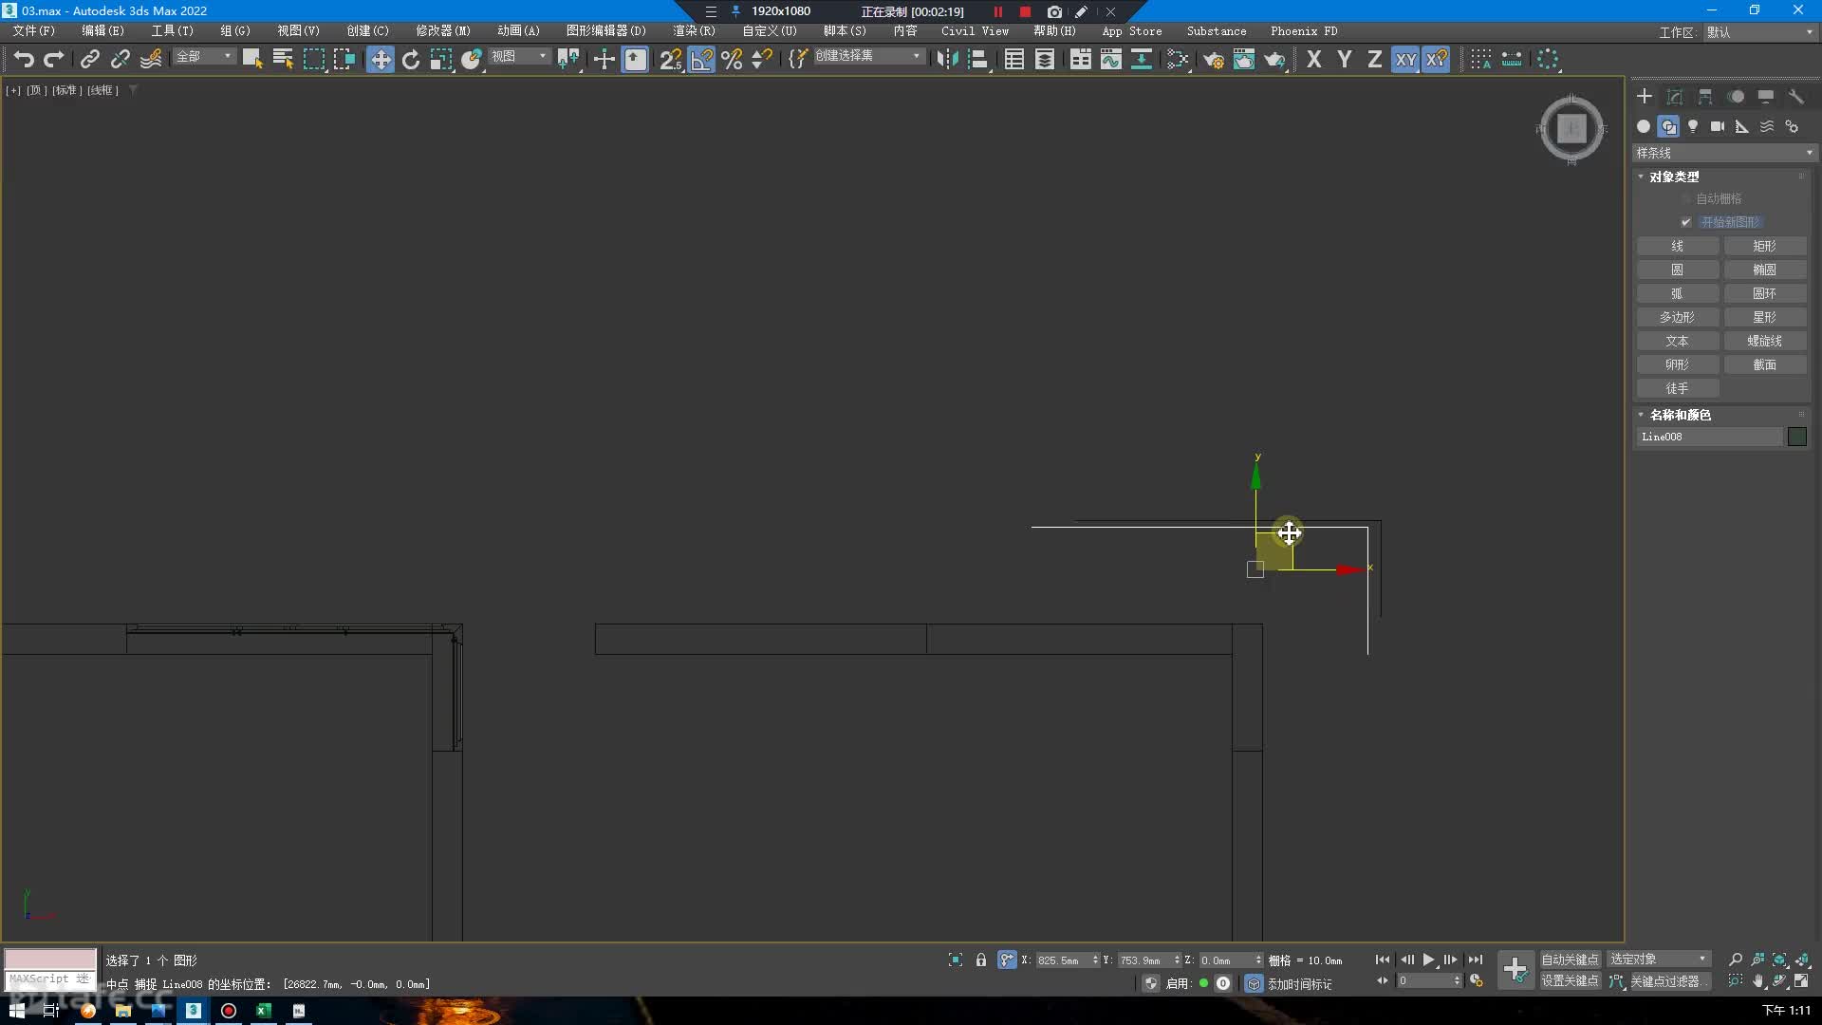Open the 渲染(R) menu
Image resolution: width=1822 pixels, height=1025 pixels.
tap(694, 31)
